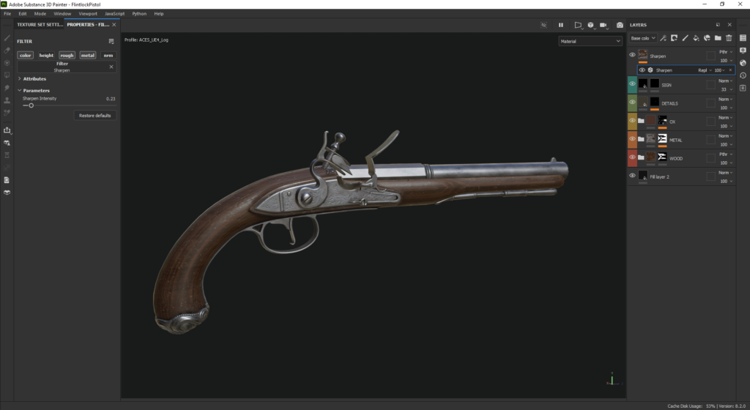
Task: Select the Eraser tool in left toolbar
Action: point(7,51)
